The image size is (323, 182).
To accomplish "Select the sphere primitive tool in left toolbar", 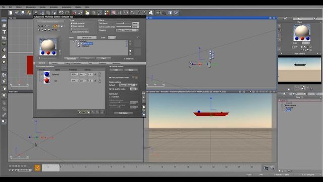I will click(x=4, y=50).
